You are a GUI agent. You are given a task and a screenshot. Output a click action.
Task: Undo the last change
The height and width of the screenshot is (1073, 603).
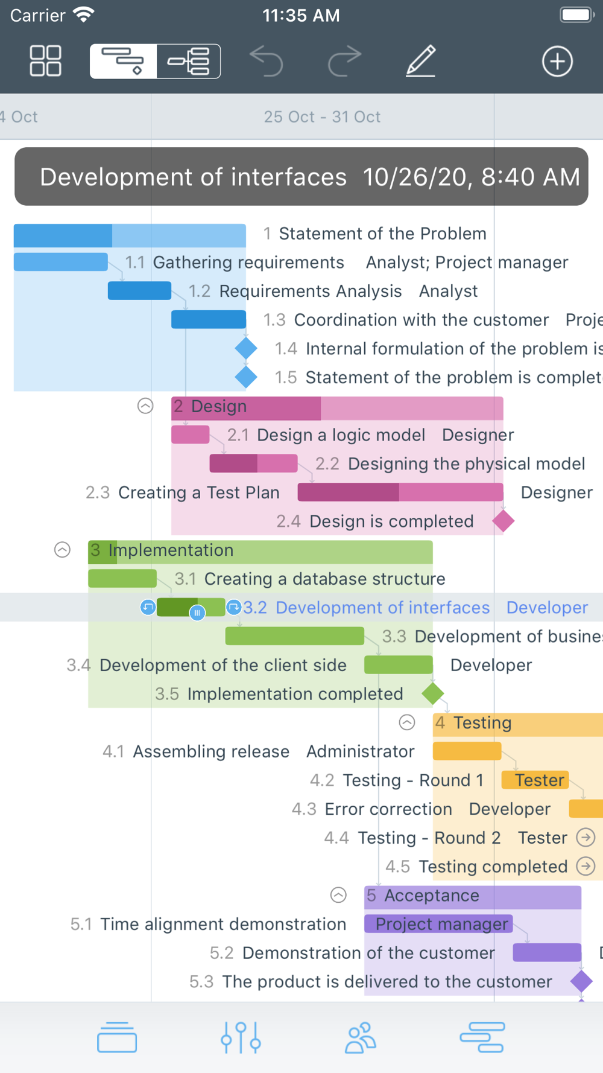coord(267,61)
